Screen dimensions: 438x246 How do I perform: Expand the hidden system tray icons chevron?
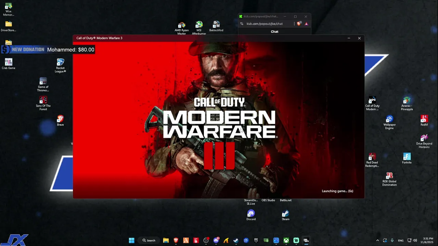pyautogui.click(x=377, y=241)
